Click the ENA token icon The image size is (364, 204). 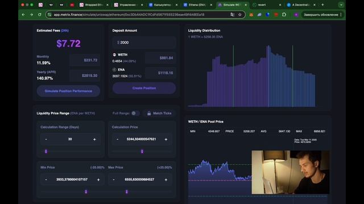point(114,69)
